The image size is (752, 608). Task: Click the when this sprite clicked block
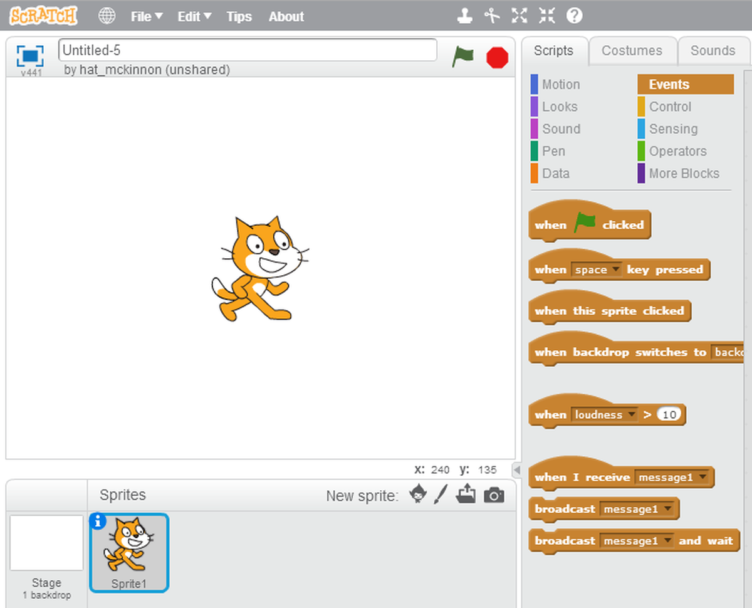610,309
